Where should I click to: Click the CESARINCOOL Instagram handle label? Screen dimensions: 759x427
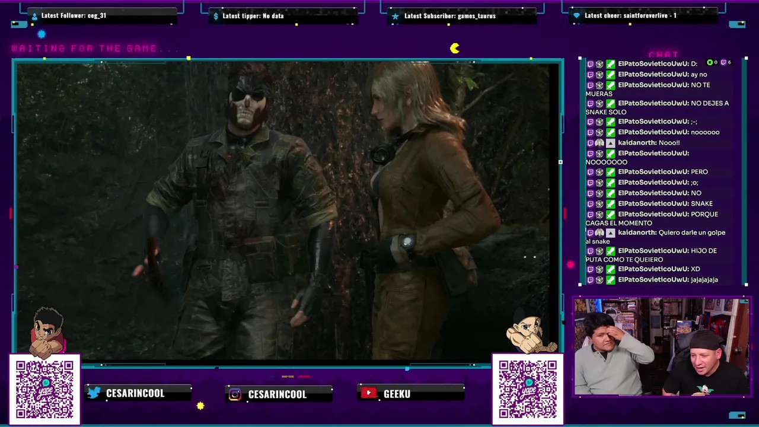[277, 394]
